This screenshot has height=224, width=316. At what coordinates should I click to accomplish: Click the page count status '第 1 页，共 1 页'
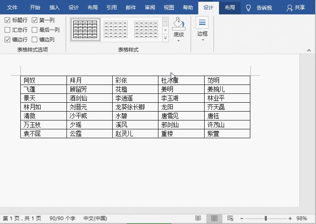click(22, 219)
